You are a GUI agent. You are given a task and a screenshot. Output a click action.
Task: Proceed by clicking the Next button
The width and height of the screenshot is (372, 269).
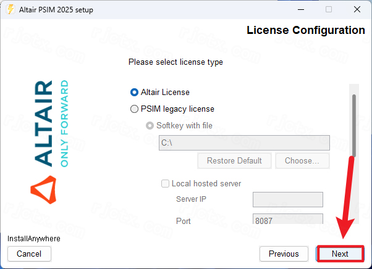coord(340,254)
